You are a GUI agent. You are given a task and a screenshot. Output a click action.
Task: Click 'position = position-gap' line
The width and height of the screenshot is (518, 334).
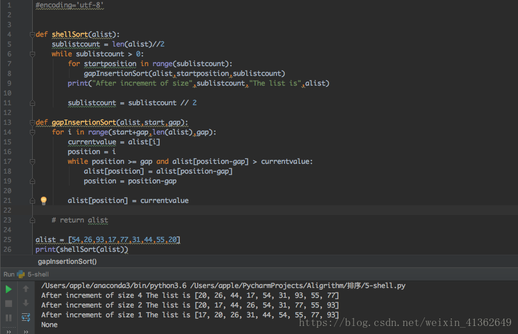point(130,181)
